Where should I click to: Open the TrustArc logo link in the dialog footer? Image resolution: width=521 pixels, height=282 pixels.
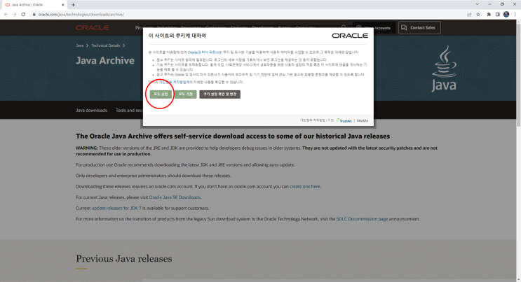click(344, 120)
